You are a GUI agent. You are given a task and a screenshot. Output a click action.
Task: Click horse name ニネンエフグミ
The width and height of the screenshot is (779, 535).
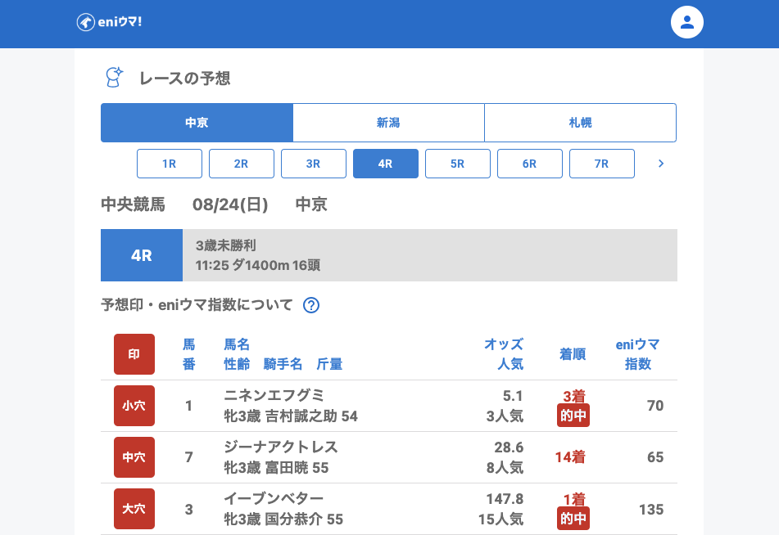(x=274, y=395)
